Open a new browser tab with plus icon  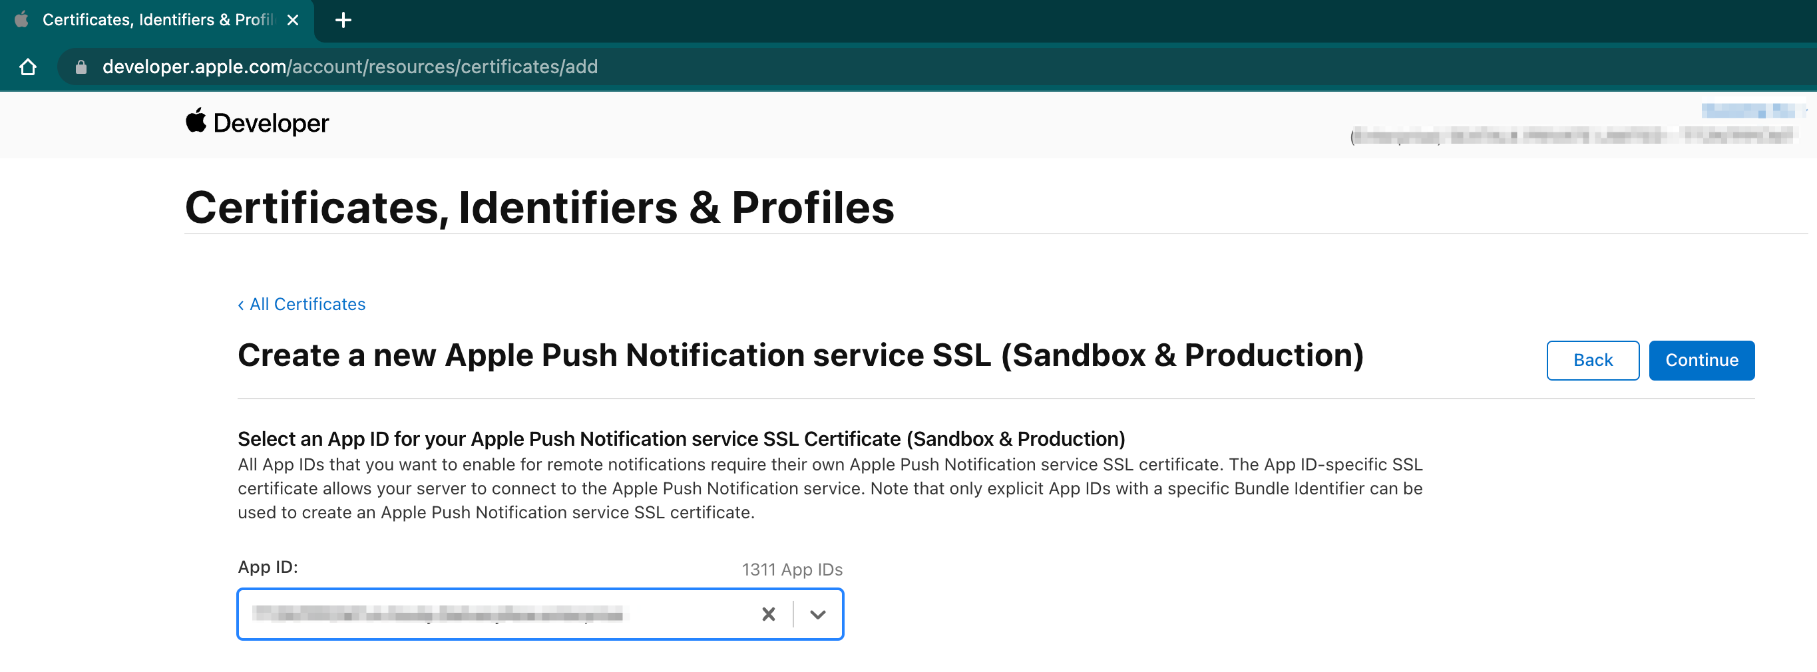pos(343,20)
